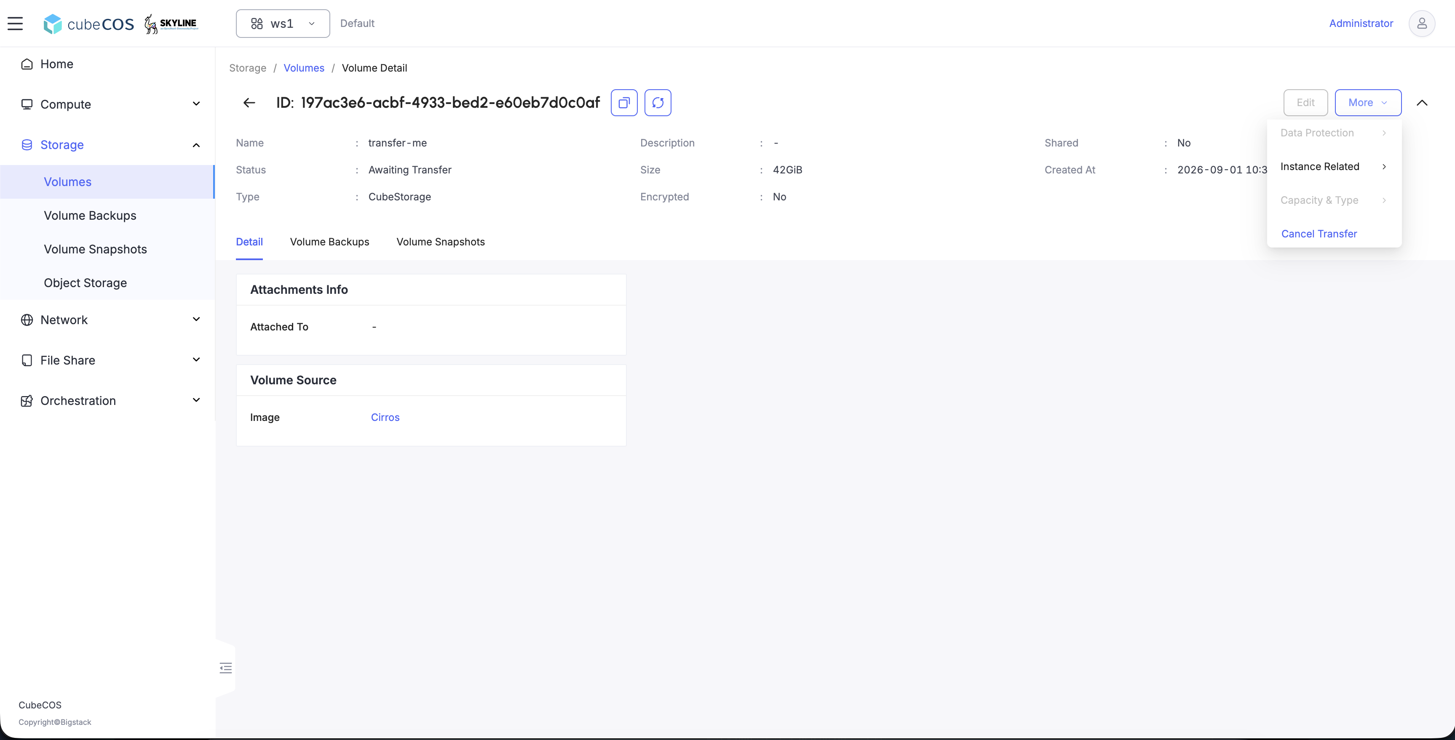The image size is (1455, 740).
Task: Open the Capacity & Type submenu
Action: point(1334,200)
